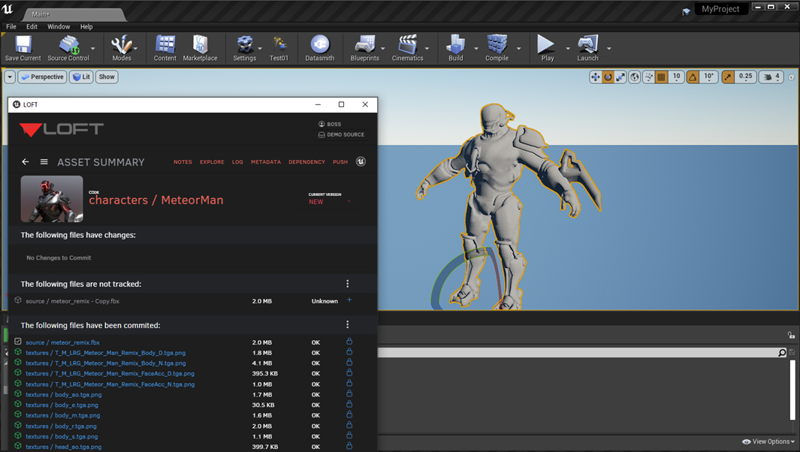Open the Marketplace from the toolbar
The image size is (800, 452).
point(200,48)
